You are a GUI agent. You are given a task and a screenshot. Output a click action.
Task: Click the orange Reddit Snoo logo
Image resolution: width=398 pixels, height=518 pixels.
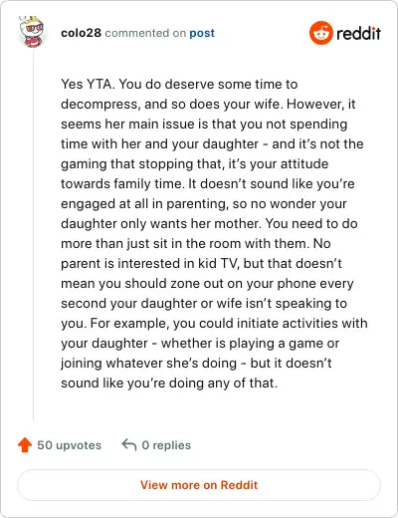pyautogui.click(x=320, y=33)
